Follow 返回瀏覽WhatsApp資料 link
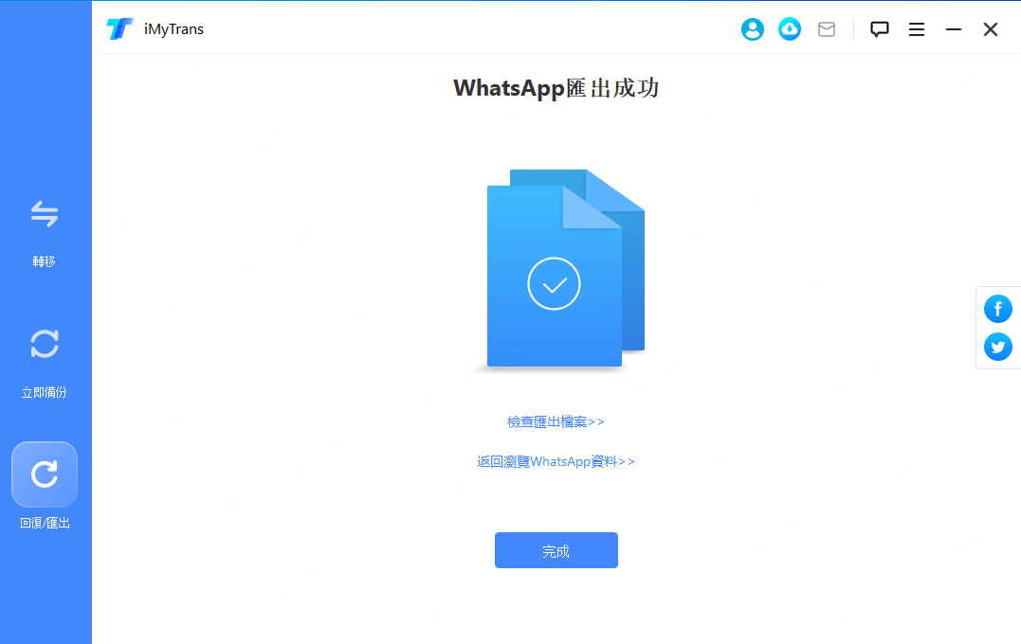1021x644 pixels. 556,461
